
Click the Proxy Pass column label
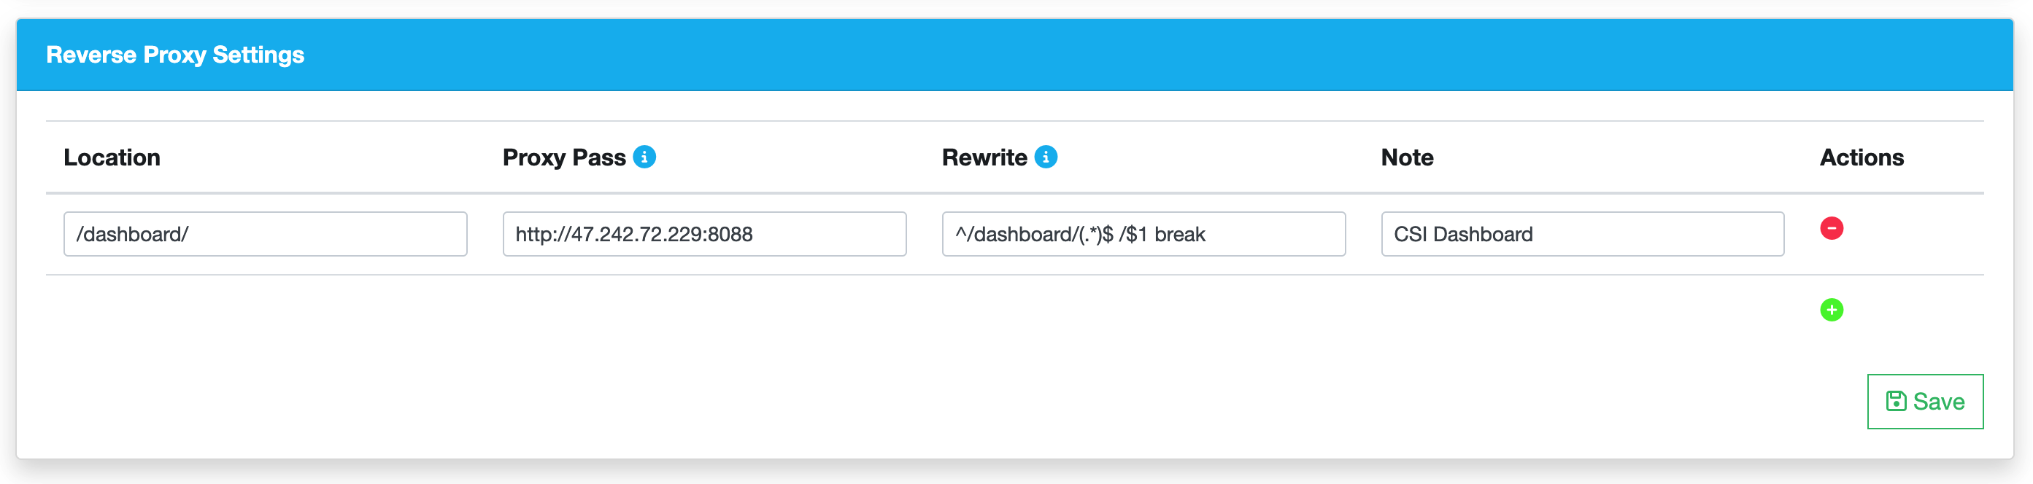(x=563, y=157)
